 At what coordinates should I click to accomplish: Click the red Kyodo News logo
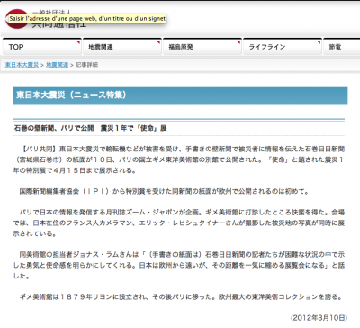tap(17, 19)
